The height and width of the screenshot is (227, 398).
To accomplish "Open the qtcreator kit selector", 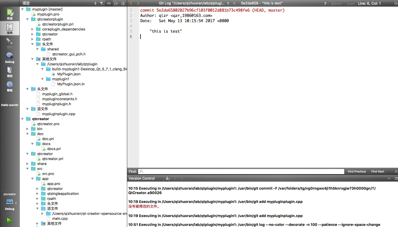I will click(10, 202).
